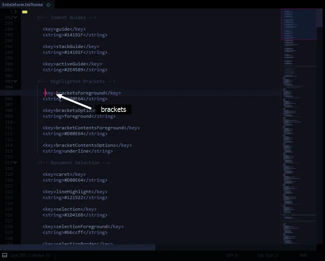Click the guide key text
This screenshot has width=325, height=261.
63,29
